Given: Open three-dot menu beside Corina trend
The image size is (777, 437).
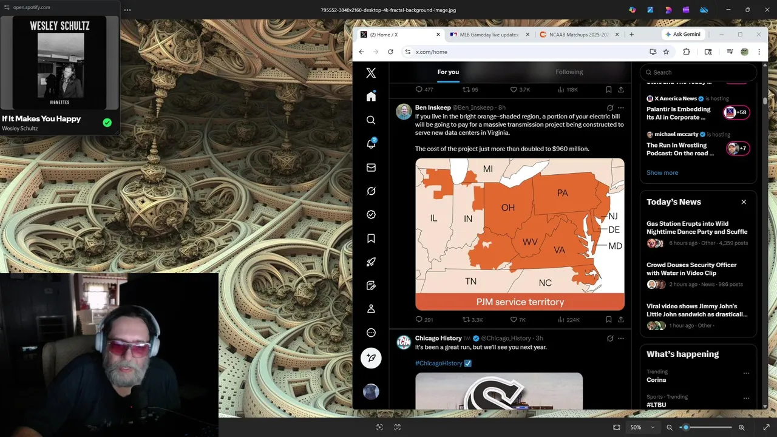Looking at the screenshot, I should [746, 373].
